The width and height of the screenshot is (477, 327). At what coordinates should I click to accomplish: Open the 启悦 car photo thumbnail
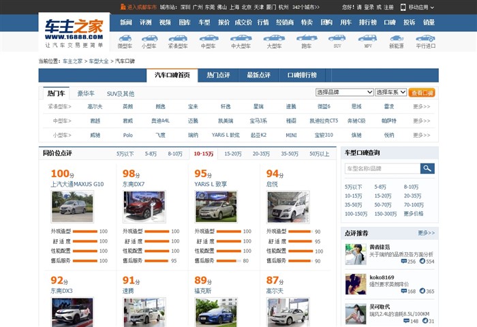tap(288, 207)
